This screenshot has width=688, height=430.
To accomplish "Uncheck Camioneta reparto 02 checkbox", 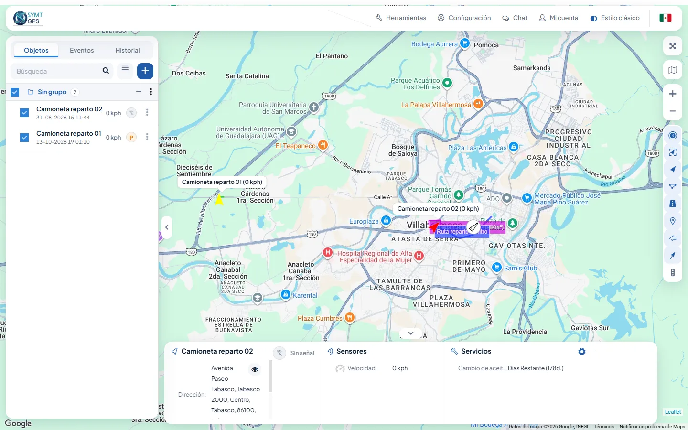I will 24,113.
